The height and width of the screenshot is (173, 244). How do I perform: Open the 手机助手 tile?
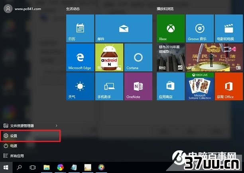pyautogui.click(x=109, y=86)
